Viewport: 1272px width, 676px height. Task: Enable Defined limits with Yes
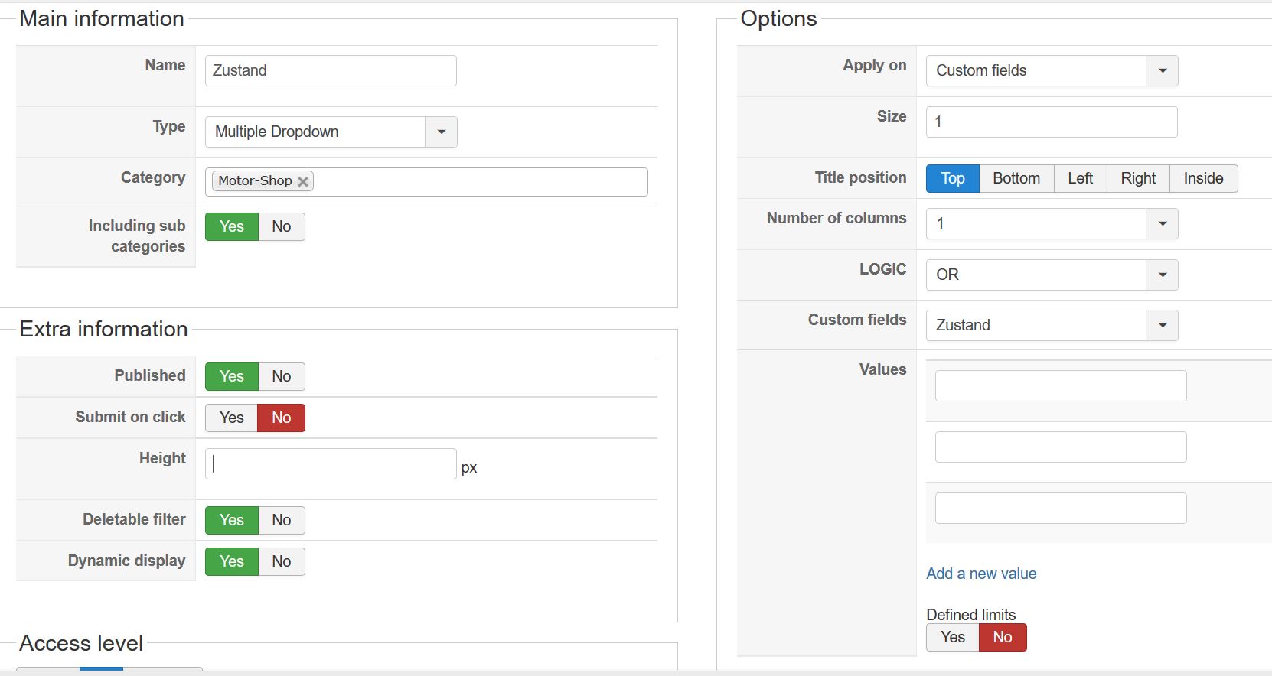[953, 637]
